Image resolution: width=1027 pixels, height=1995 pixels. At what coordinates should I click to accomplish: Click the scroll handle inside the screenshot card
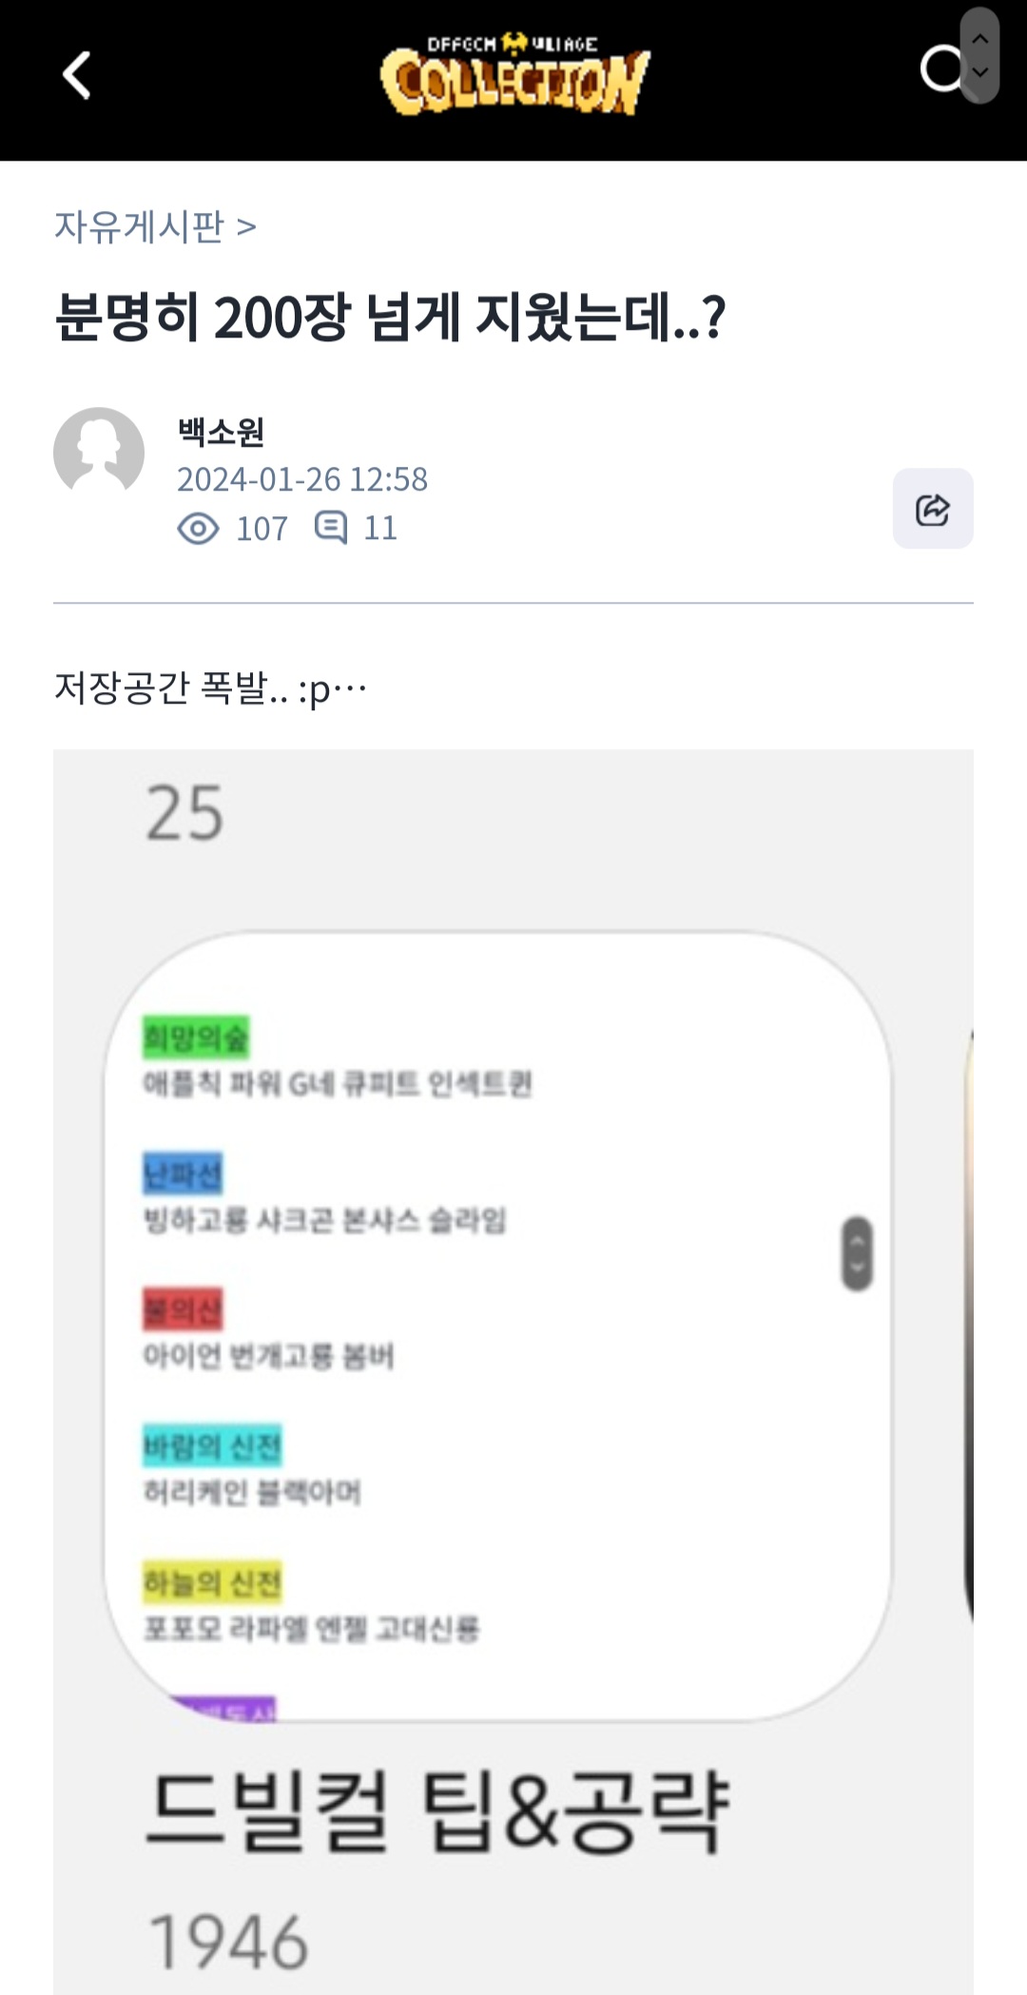tap(857, 1253)
